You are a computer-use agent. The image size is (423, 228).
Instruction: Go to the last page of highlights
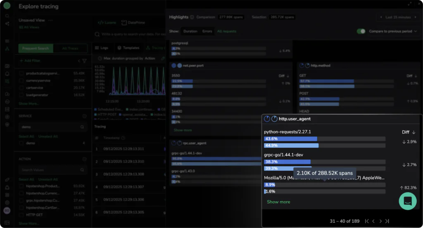[387, 221]
